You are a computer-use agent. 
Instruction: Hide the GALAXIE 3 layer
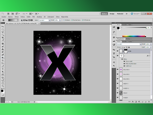coord(117,70)
